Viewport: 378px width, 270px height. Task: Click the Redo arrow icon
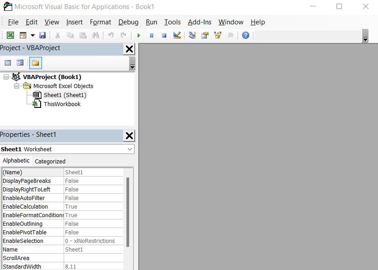[x=123, y=35]
